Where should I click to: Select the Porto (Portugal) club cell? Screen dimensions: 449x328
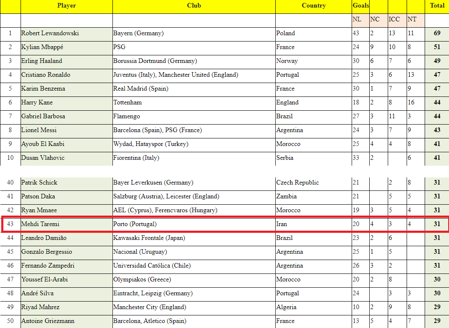click(194, 224)
